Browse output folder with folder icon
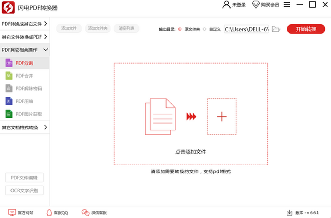Screen dimensions: 331x218 [276, 29]
